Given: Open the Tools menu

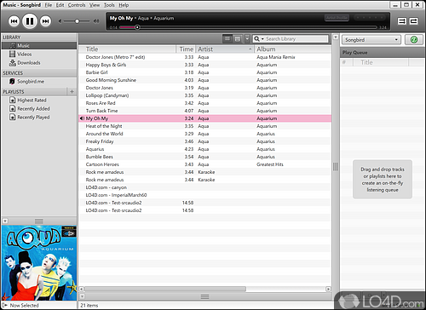Looking at the screenshot, I should pos(109,5).
